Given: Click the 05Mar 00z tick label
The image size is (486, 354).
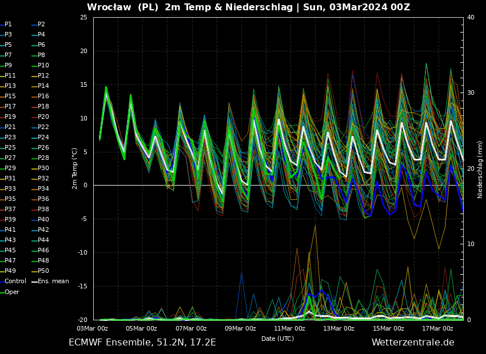Looking at the screenshot, I should point(141,329).
